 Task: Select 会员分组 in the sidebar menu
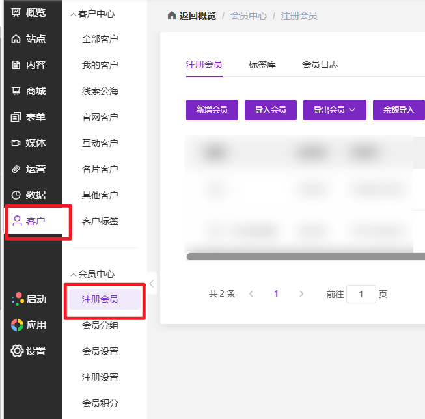point(100,325)
